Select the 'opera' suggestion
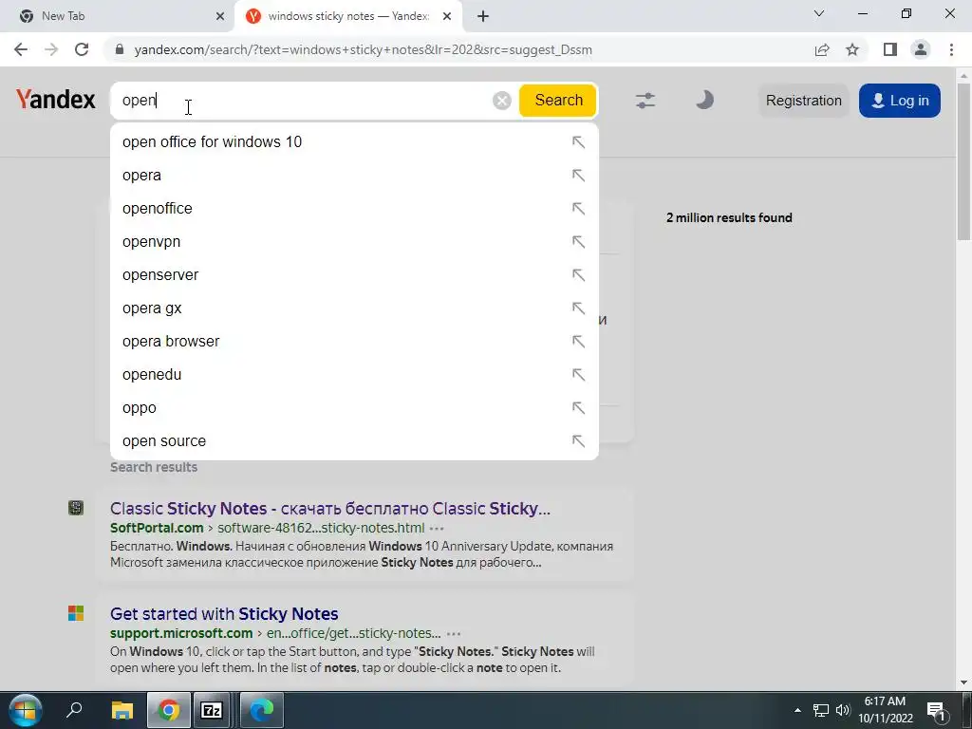The image size is (972, 729). coord(354,176)
